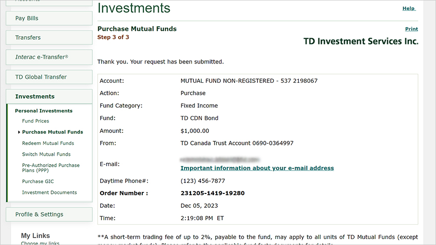This screenshot has width=436, height=245.
Task: Open Redeem Mutual Funds page
Action: [x=48, y=143]
